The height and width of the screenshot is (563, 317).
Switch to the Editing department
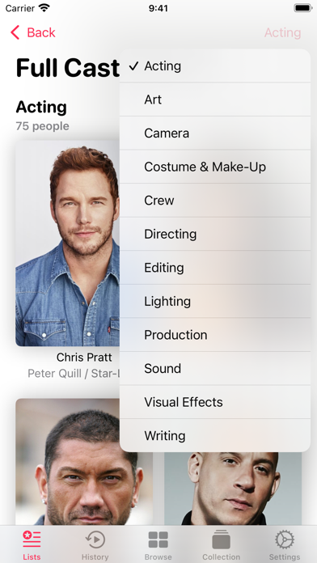(x=215, y=268)
